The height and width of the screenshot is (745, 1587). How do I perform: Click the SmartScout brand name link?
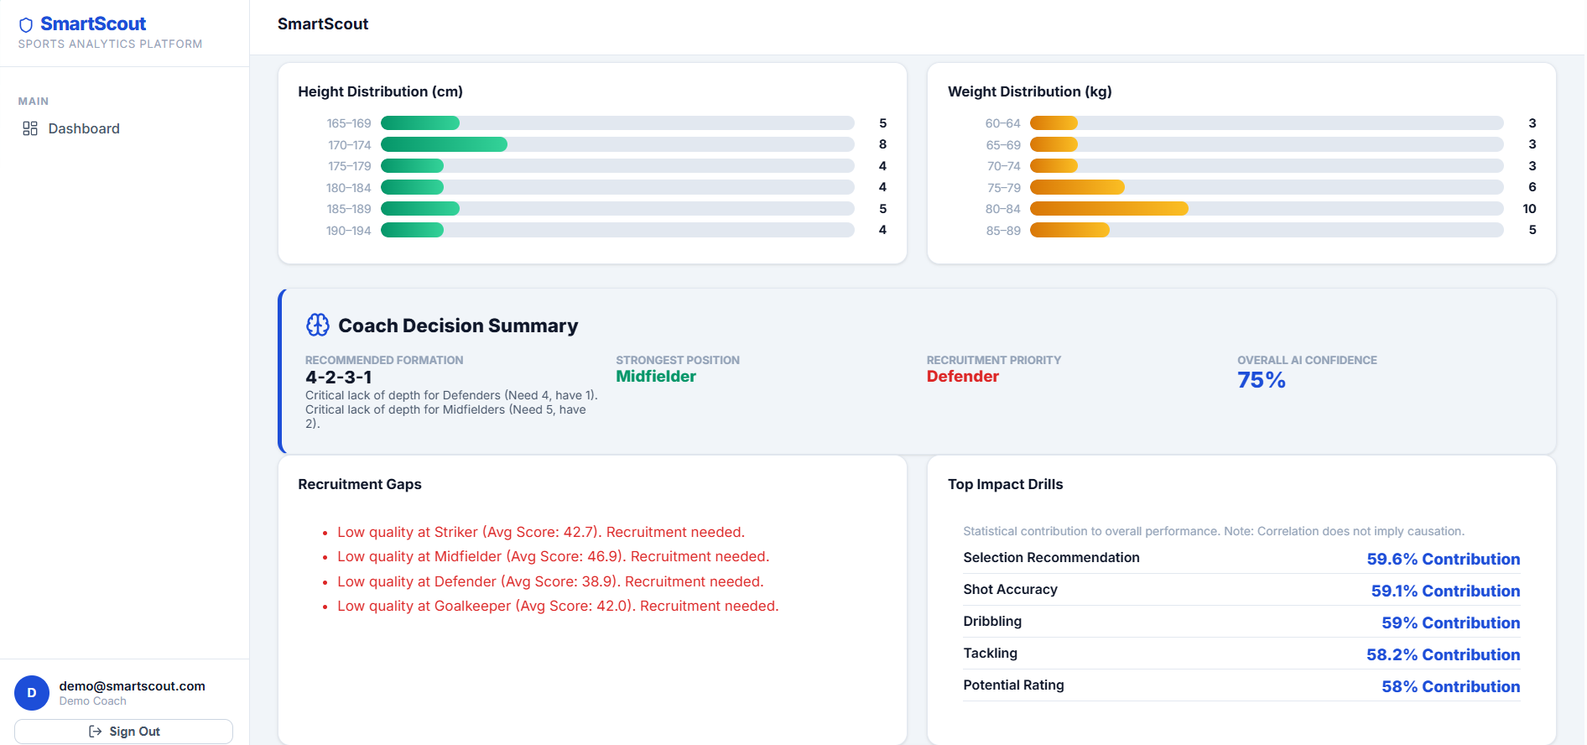tap(93, 23)
